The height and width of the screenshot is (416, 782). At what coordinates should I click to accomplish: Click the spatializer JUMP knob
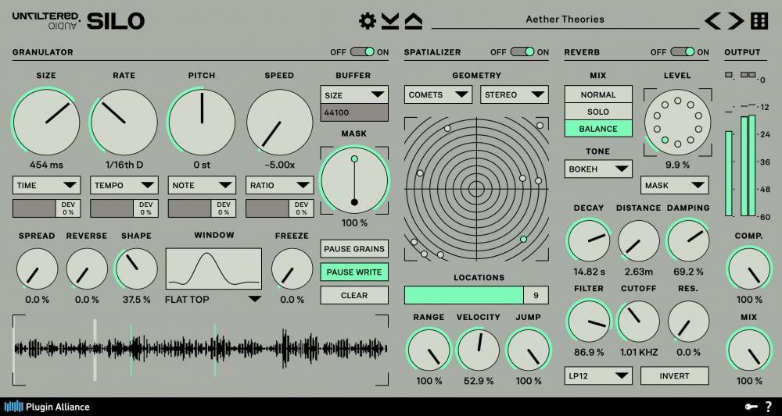528,350
